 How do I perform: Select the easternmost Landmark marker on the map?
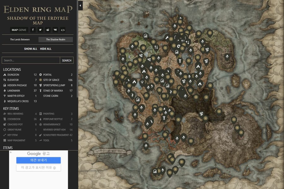pyautogui.click(x=227, y=57)
